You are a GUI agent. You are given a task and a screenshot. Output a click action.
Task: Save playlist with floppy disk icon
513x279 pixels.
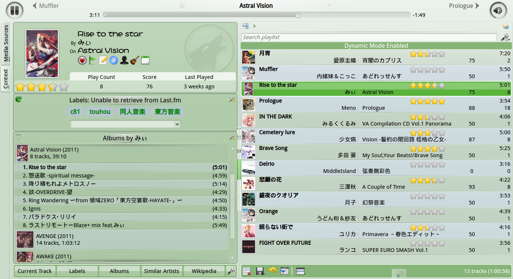pyautogui.click(x=260, y=271)
